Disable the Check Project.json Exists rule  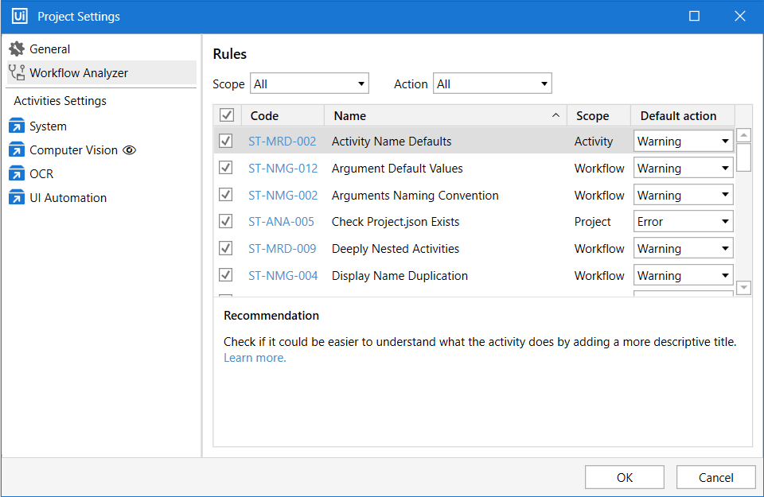[226, 222]
